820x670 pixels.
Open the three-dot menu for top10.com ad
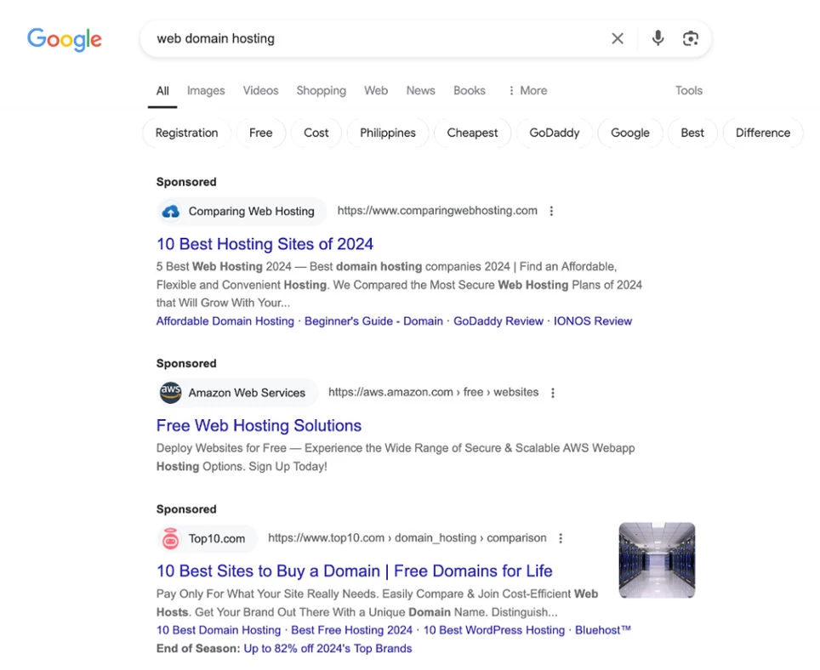(561, 538)
